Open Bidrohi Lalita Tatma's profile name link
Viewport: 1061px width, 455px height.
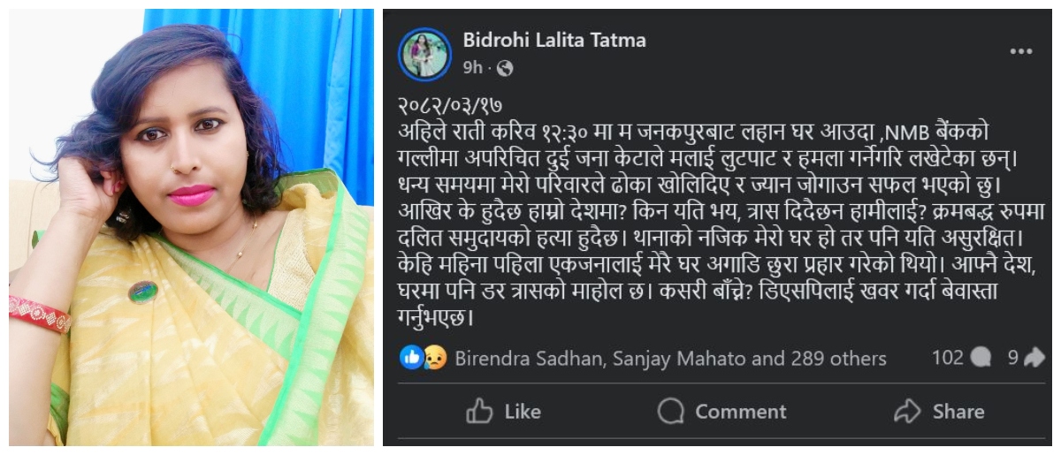pos(554,40)
